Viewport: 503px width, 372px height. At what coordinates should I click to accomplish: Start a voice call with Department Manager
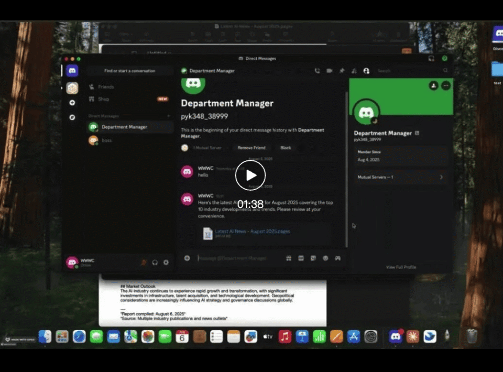[318, 71]
